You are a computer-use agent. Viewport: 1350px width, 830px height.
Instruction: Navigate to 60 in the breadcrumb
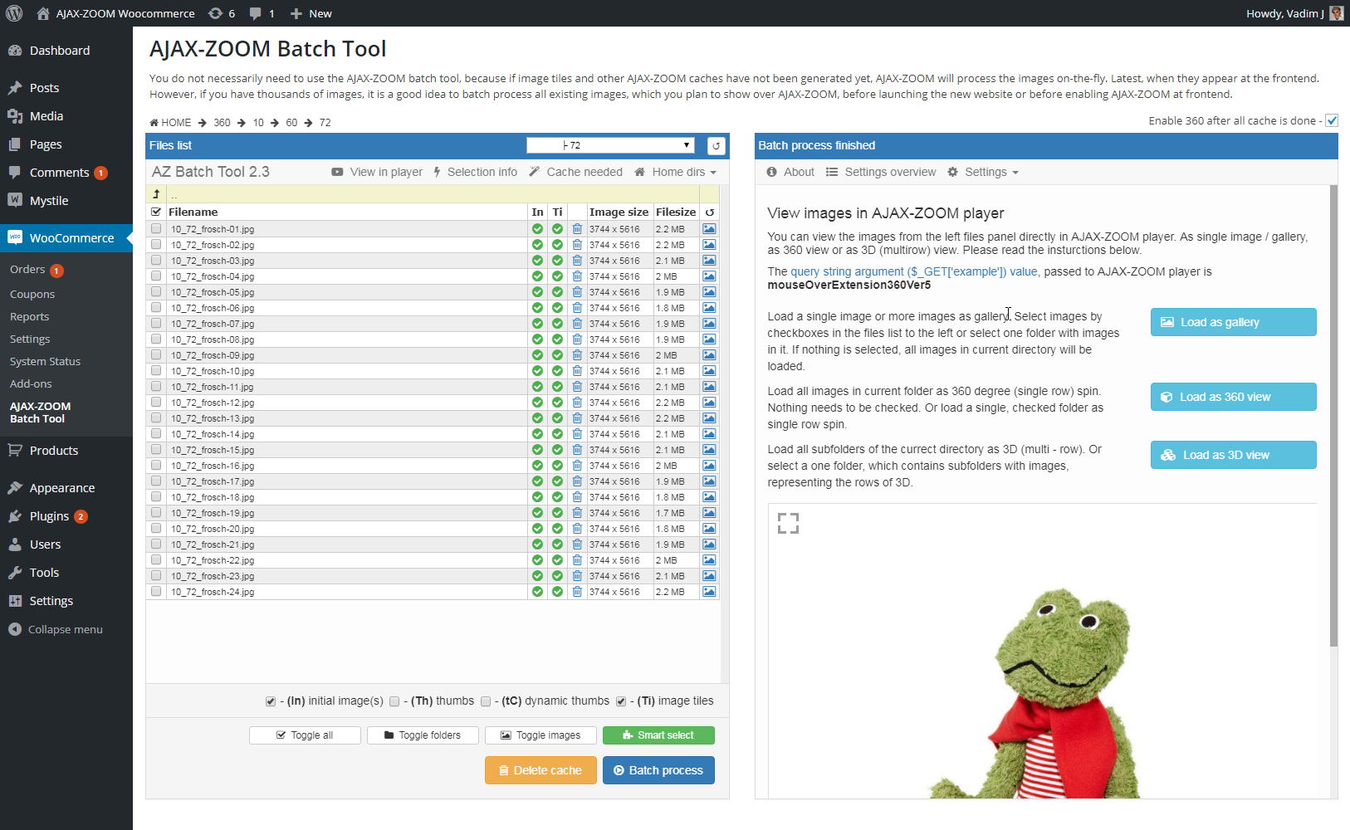291,123
